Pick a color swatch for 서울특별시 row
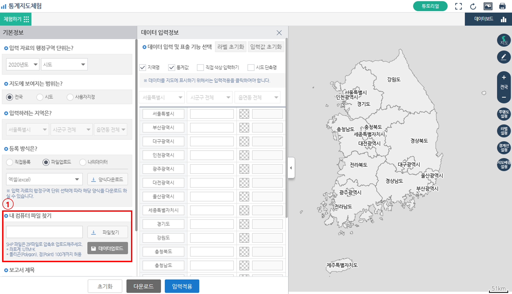512x294 pixels. pos(244,114)
